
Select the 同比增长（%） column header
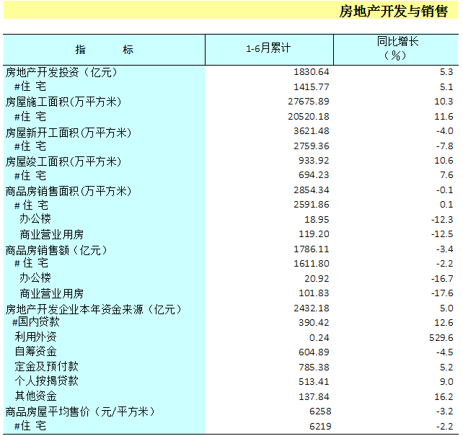pyautogui.click(x=397, y=48)
